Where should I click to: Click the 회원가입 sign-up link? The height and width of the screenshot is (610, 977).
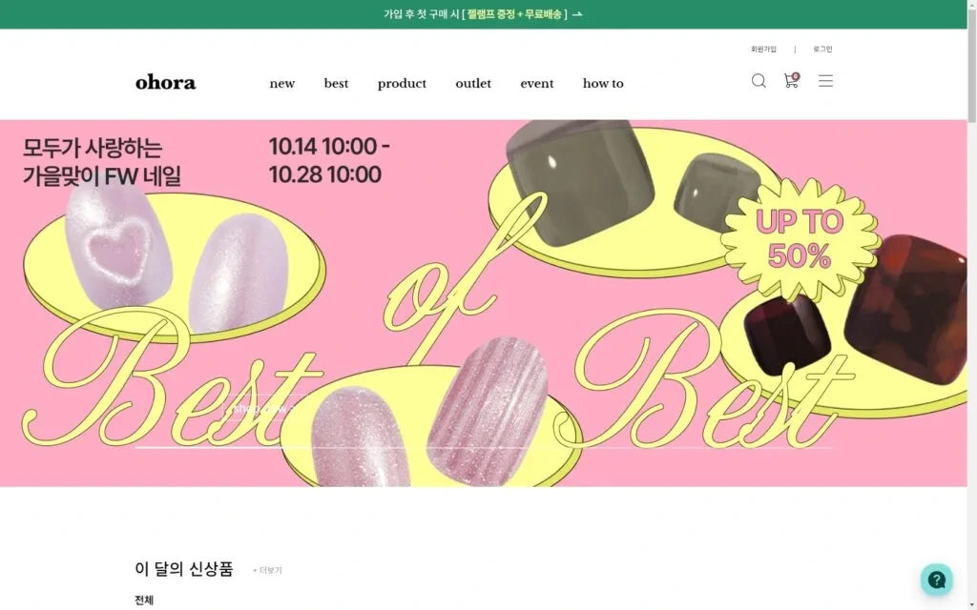pyautogui.click(x=763, y=50)
